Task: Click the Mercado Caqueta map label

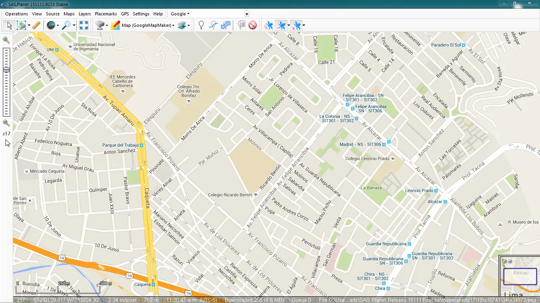Action: click(47, 171)
